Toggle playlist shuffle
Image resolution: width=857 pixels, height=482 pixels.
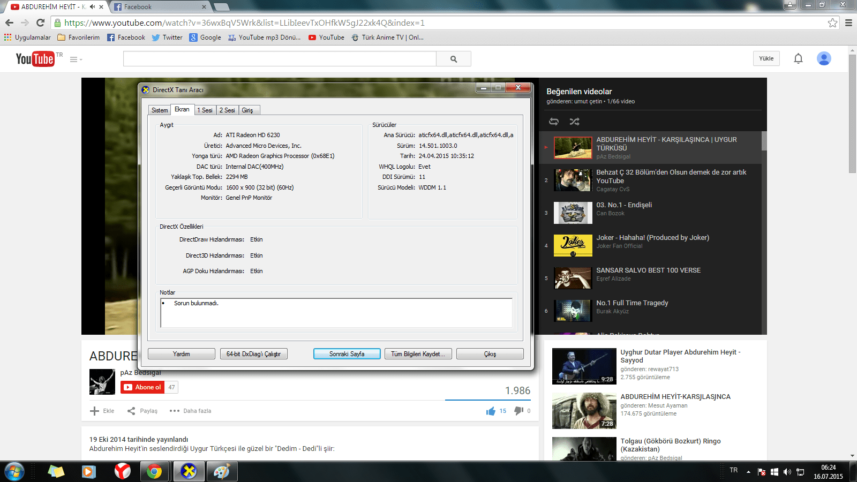[x=574, y=122]
